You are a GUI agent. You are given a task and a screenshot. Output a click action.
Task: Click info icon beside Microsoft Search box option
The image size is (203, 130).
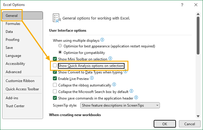(131, 91)
